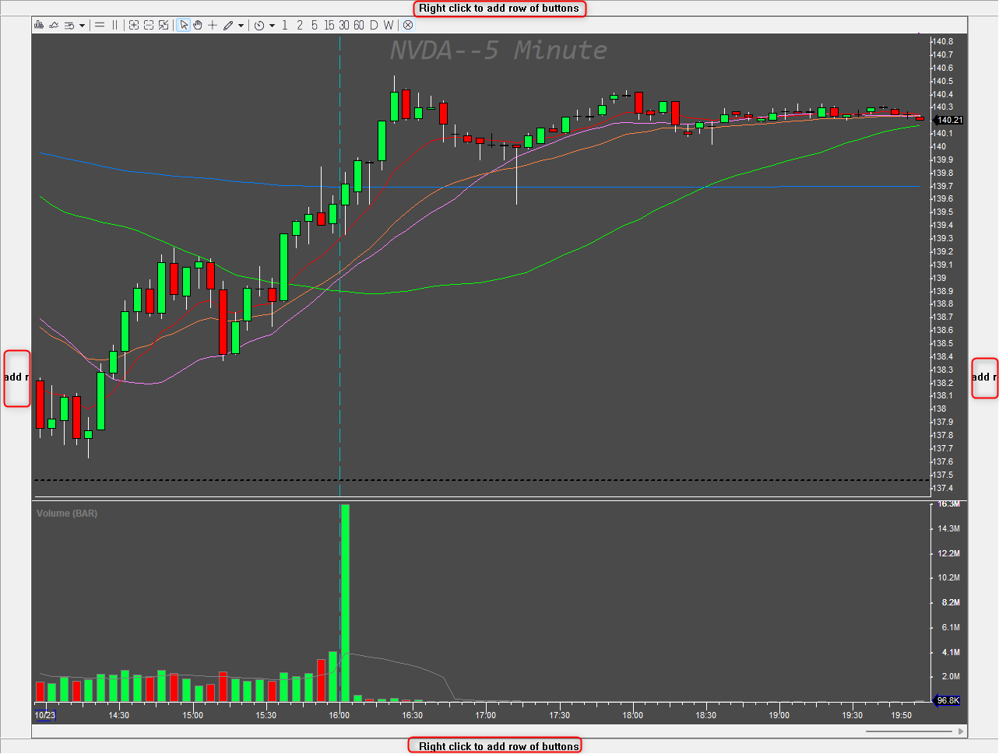Screen dimensions: 999x754
Task: Click the indicators line-chart icon
Action: coord(54,25)
